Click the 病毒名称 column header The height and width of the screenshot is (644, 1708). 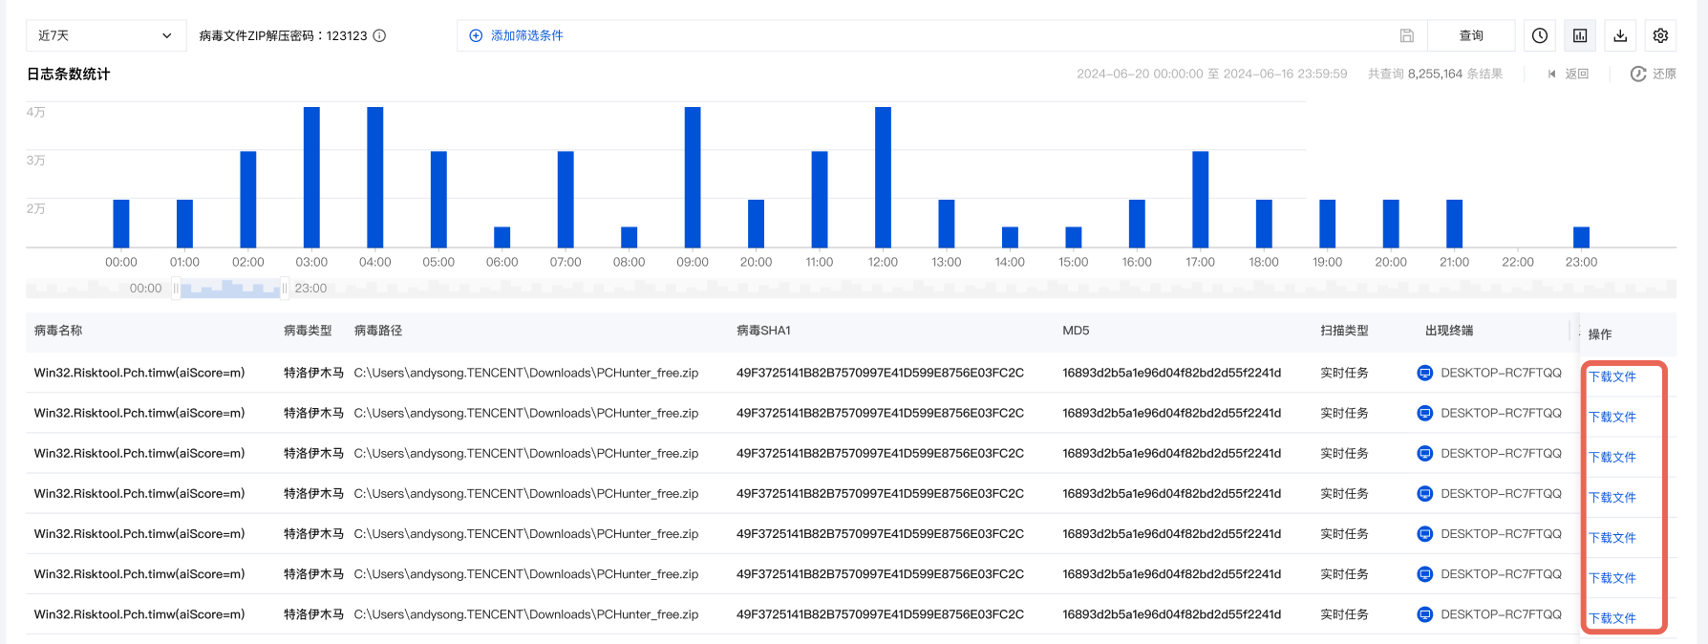[58, 331]
